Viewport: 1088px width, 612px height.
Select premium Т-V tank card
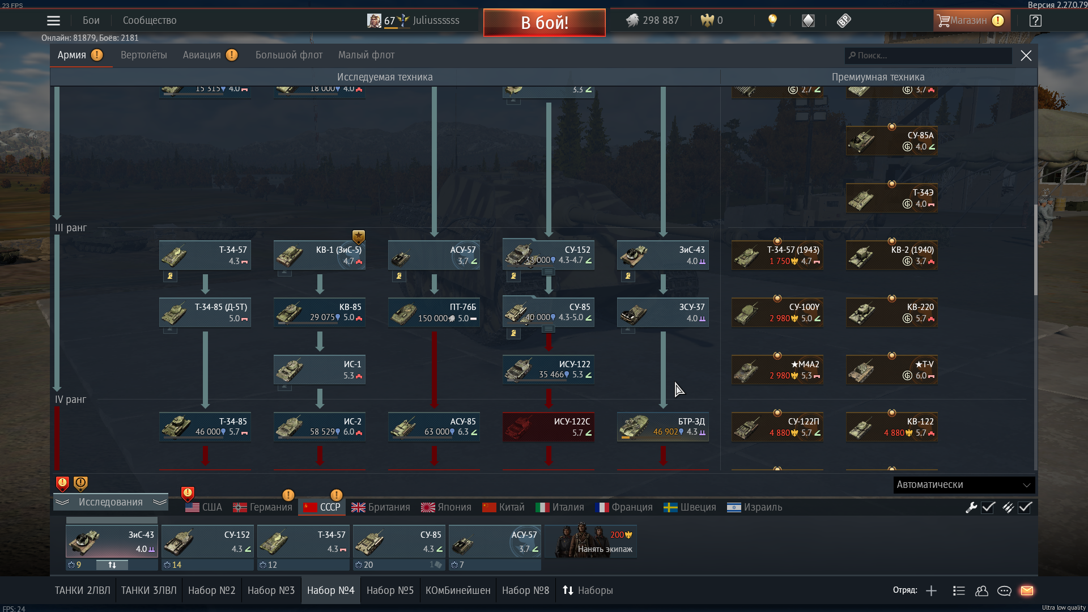pos(892,369)
